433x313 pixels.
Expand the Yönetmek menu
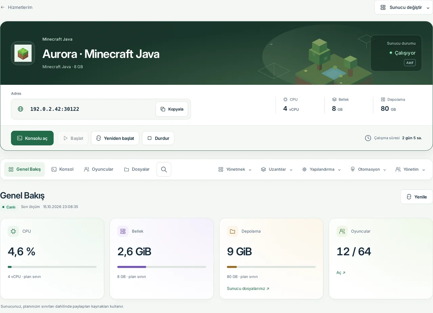[x=235, y=169]
